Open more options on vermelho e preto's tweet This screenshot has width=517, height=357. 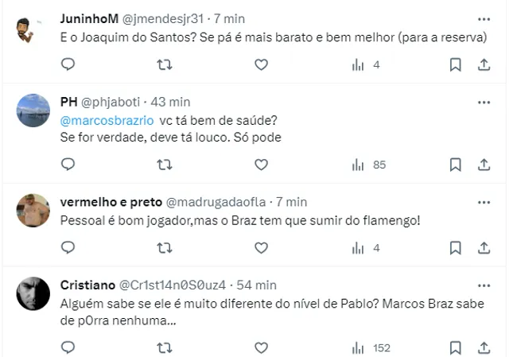click(484, 202)
